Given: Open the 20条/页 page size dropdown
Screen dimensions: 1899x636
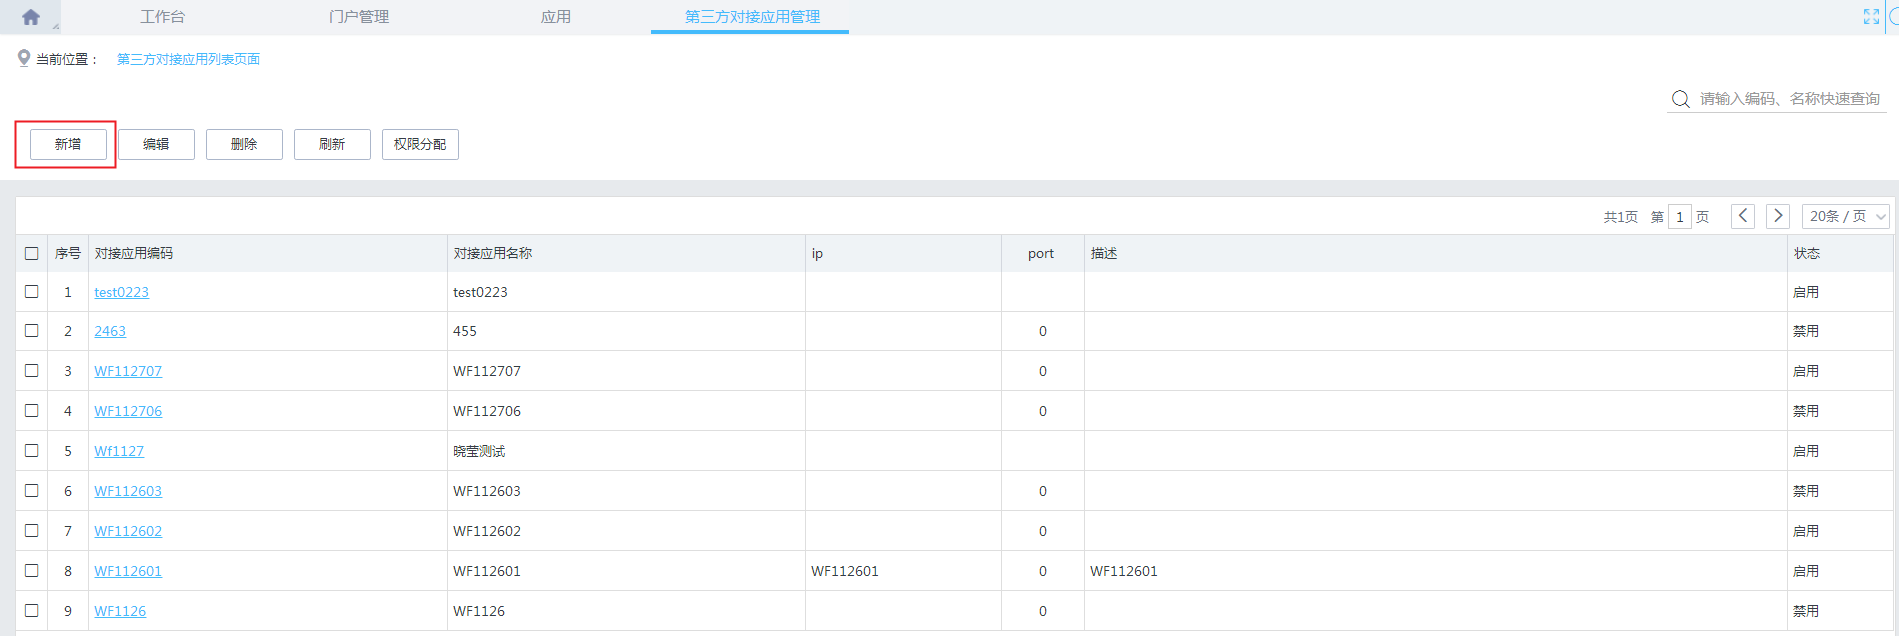Looking at the screenshot, I should click(1845, 216).
